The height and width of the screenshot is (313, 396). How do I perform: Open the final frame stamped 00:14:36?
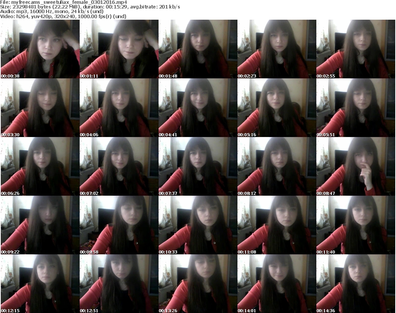356,284
